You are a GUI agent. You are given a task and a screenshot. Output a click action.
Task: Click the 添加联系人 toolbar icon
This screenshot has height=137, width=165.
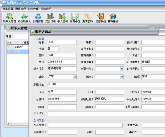(x=24, y=18)
